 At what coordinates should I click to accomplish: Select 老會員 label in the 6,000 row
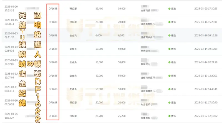[x=73, y=35]
